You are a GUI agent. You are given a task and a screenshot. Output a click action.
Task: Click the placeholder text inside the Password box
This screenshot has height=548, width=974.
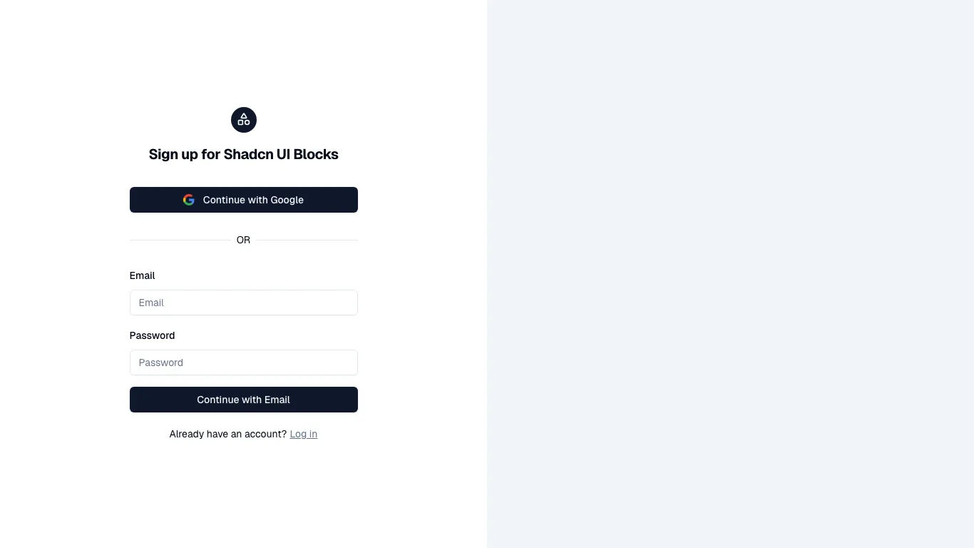(160, 362)
